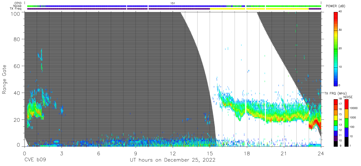Click the '40' label on the POWER scale
The width and height of the screenshot is (361, 166).
point(340,12)
